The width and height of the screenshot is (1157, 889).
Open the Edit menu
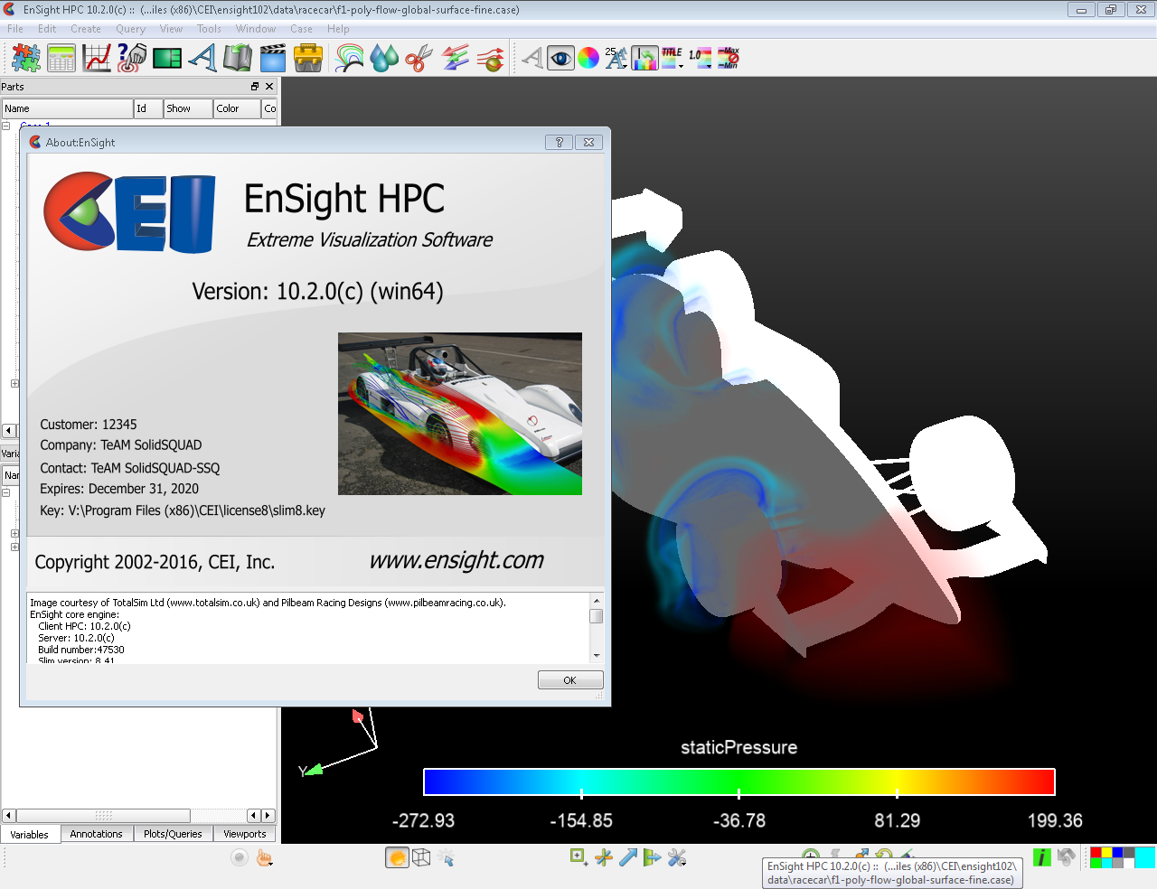[x=47, y=29]
